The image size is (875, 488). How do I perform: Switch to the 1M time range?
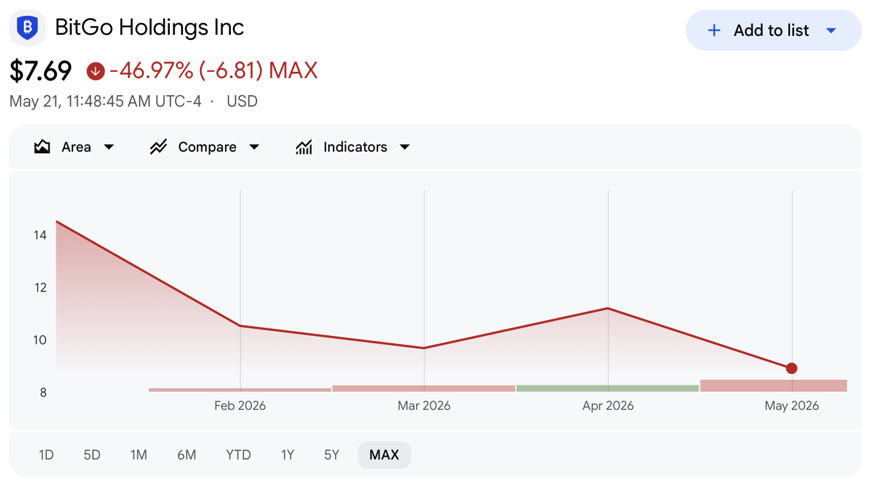(139, 455)
